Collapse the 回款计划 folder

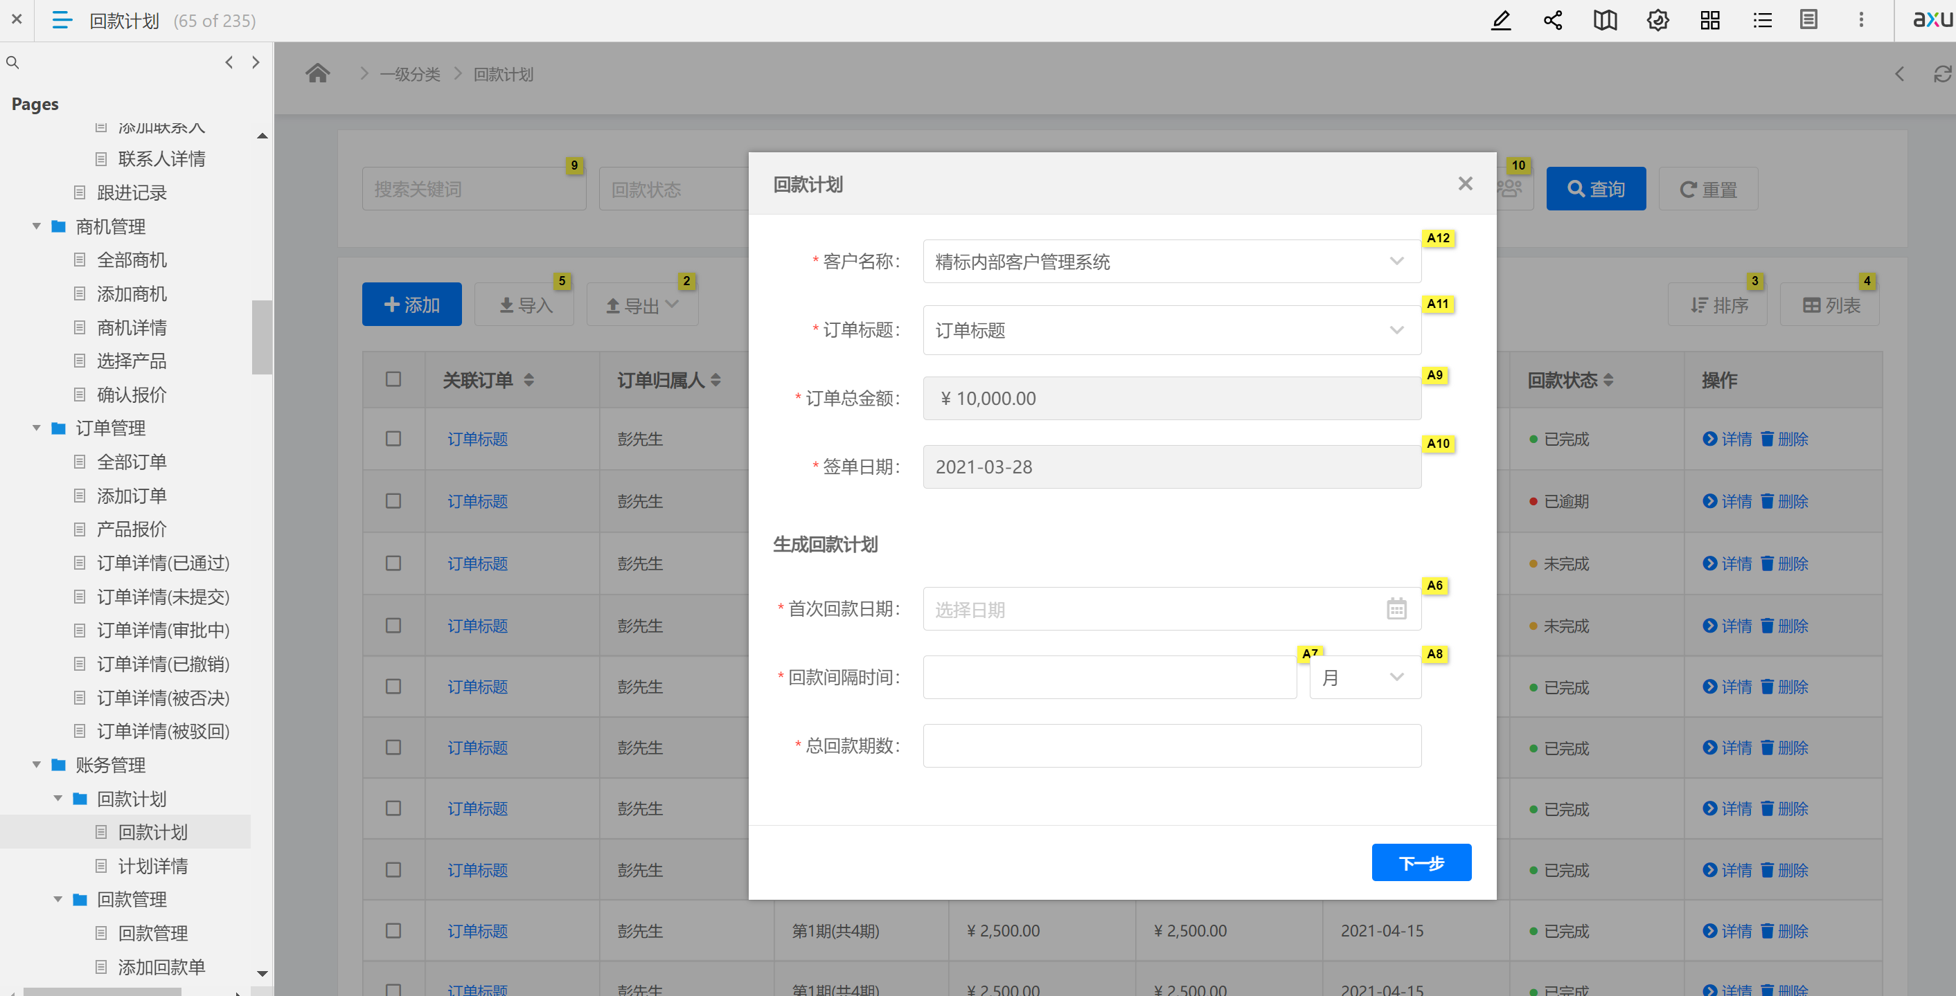(57, 798)
